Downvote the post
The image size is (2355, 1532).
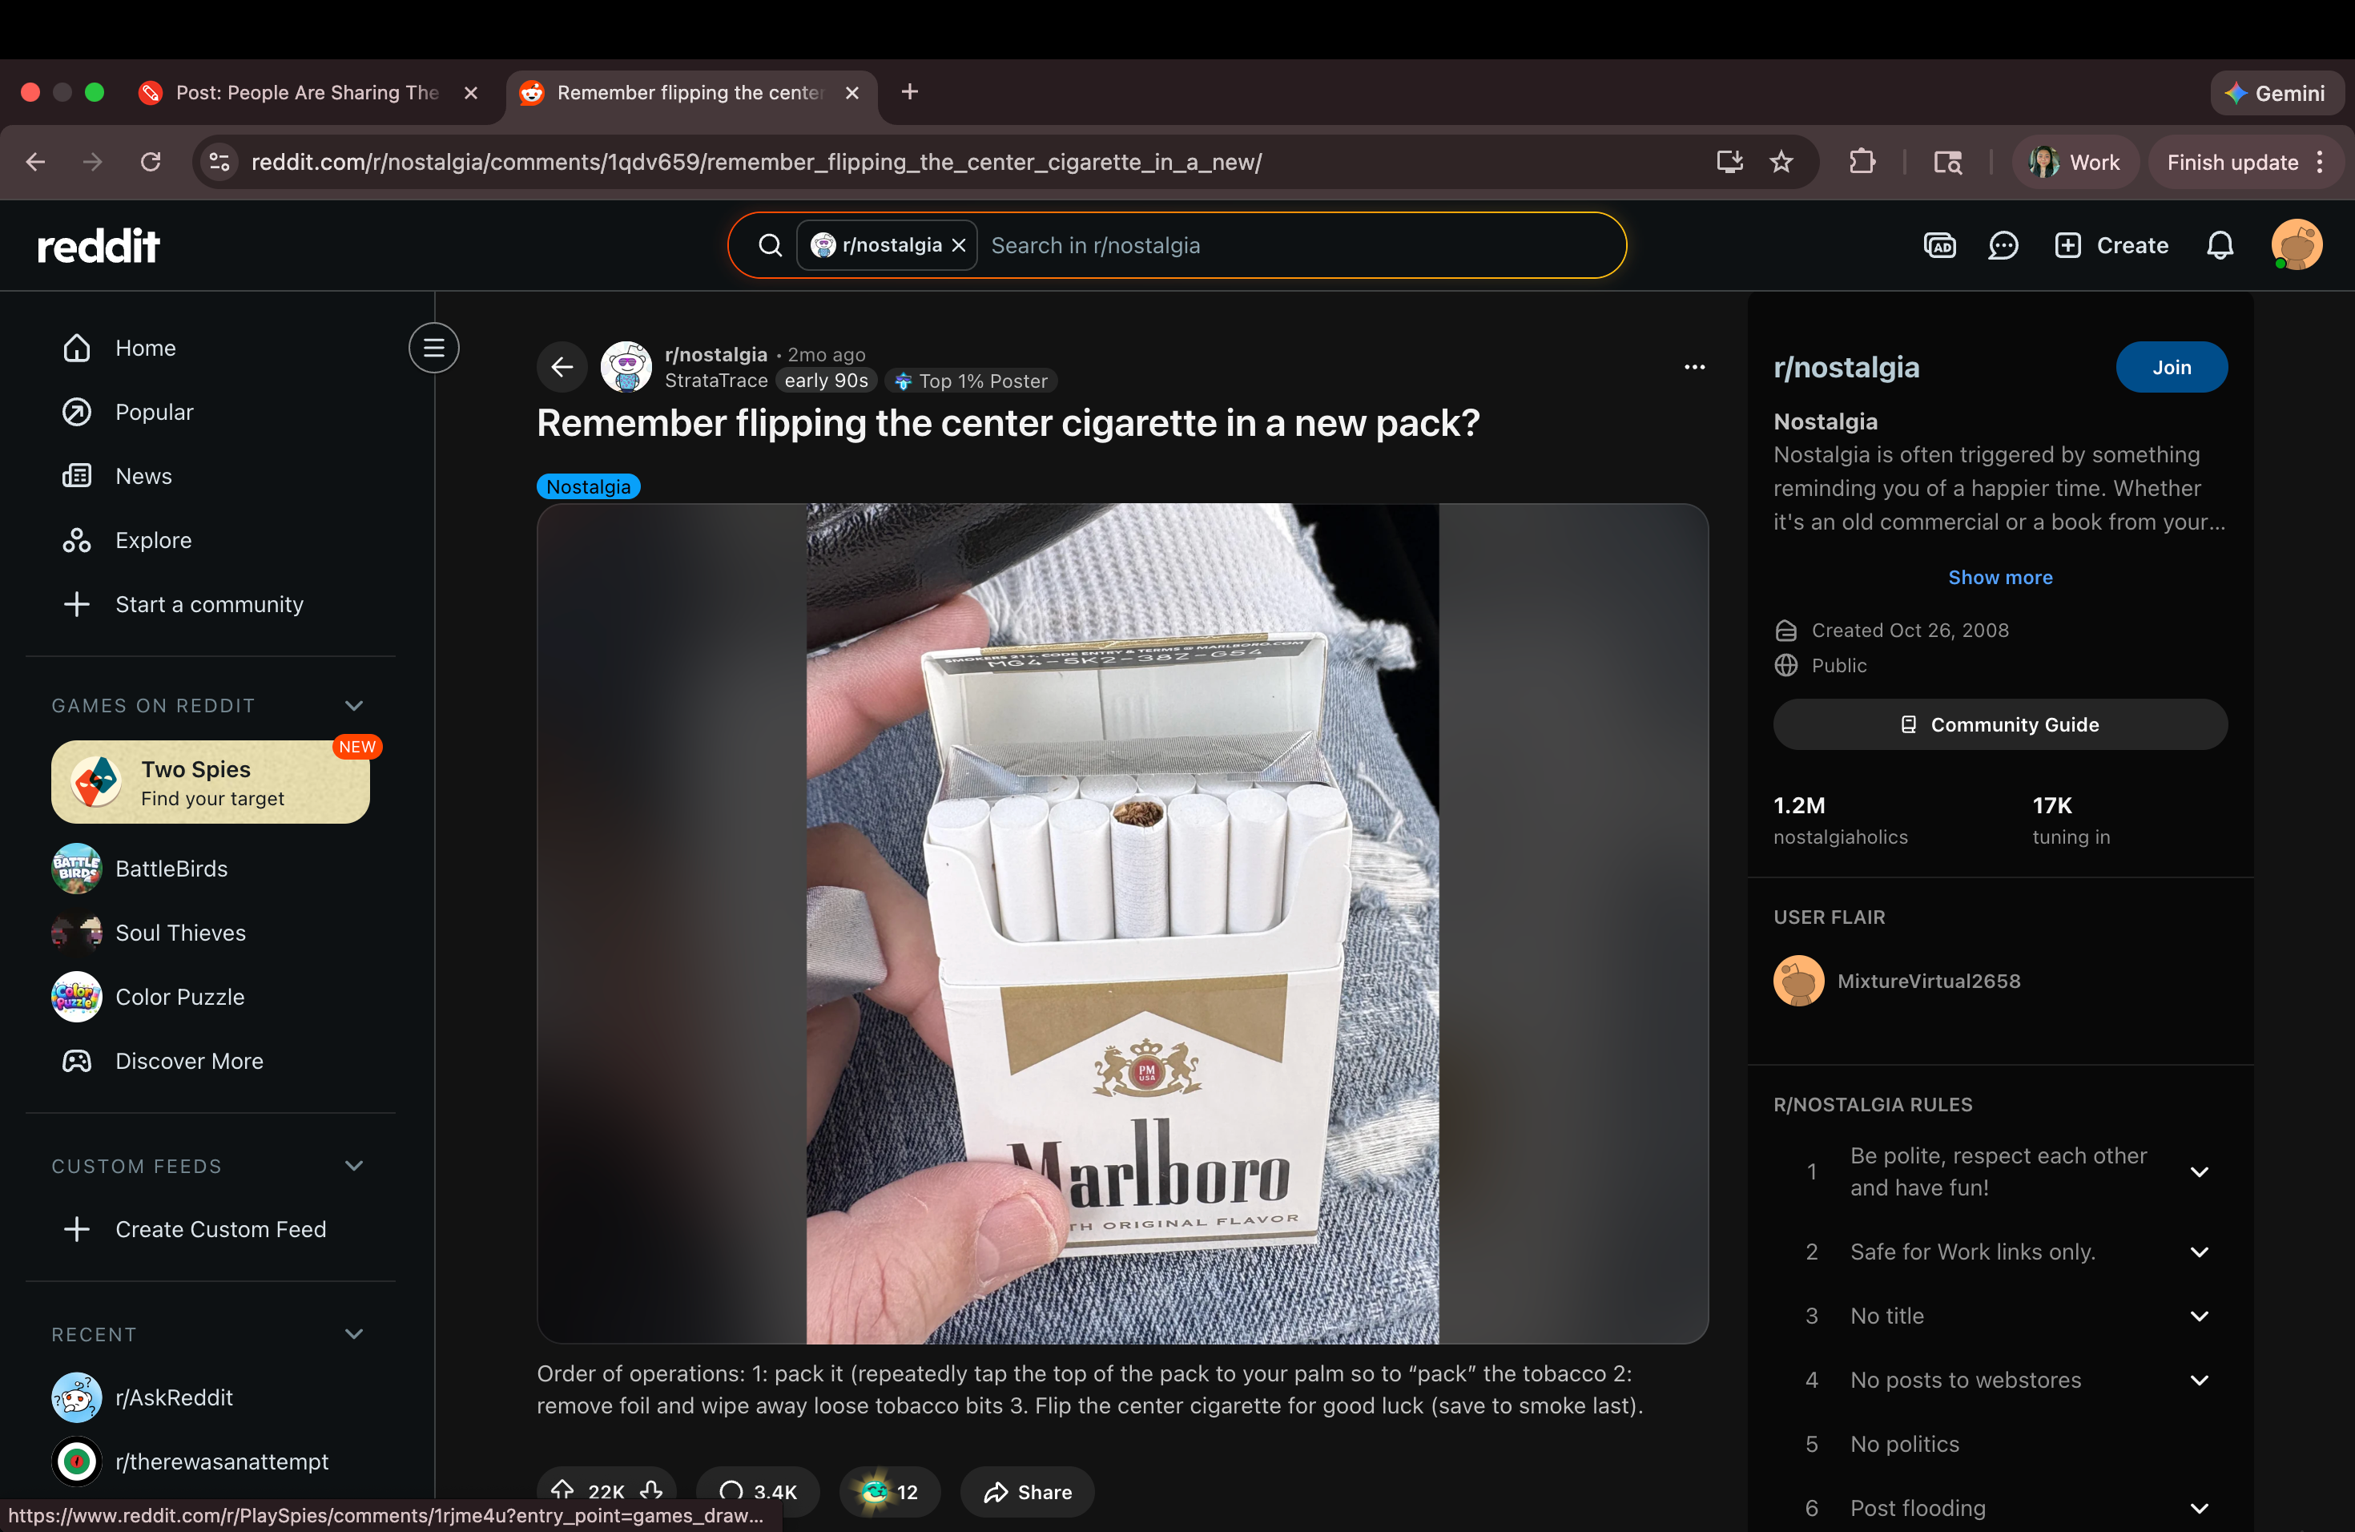pyautogui.click(x=651, y=1490)
